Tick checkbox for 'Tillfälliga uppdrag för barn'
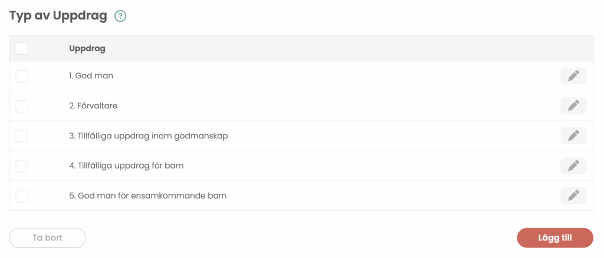The image size is (604, 258). [x=22, y=166]
